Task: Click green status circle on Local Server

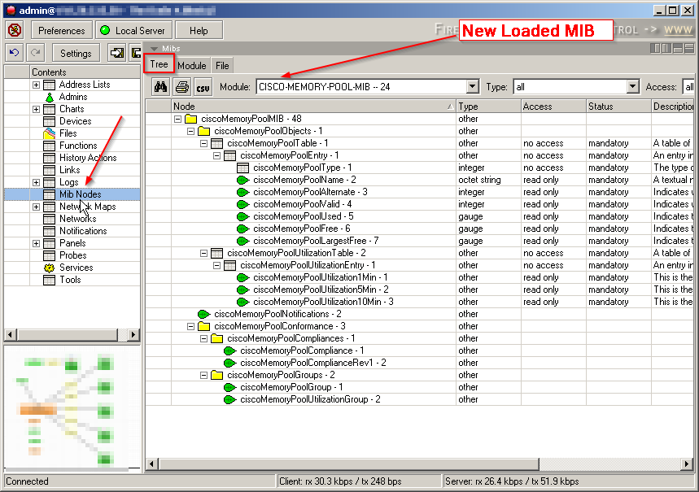Action: (x=105, y=30)
